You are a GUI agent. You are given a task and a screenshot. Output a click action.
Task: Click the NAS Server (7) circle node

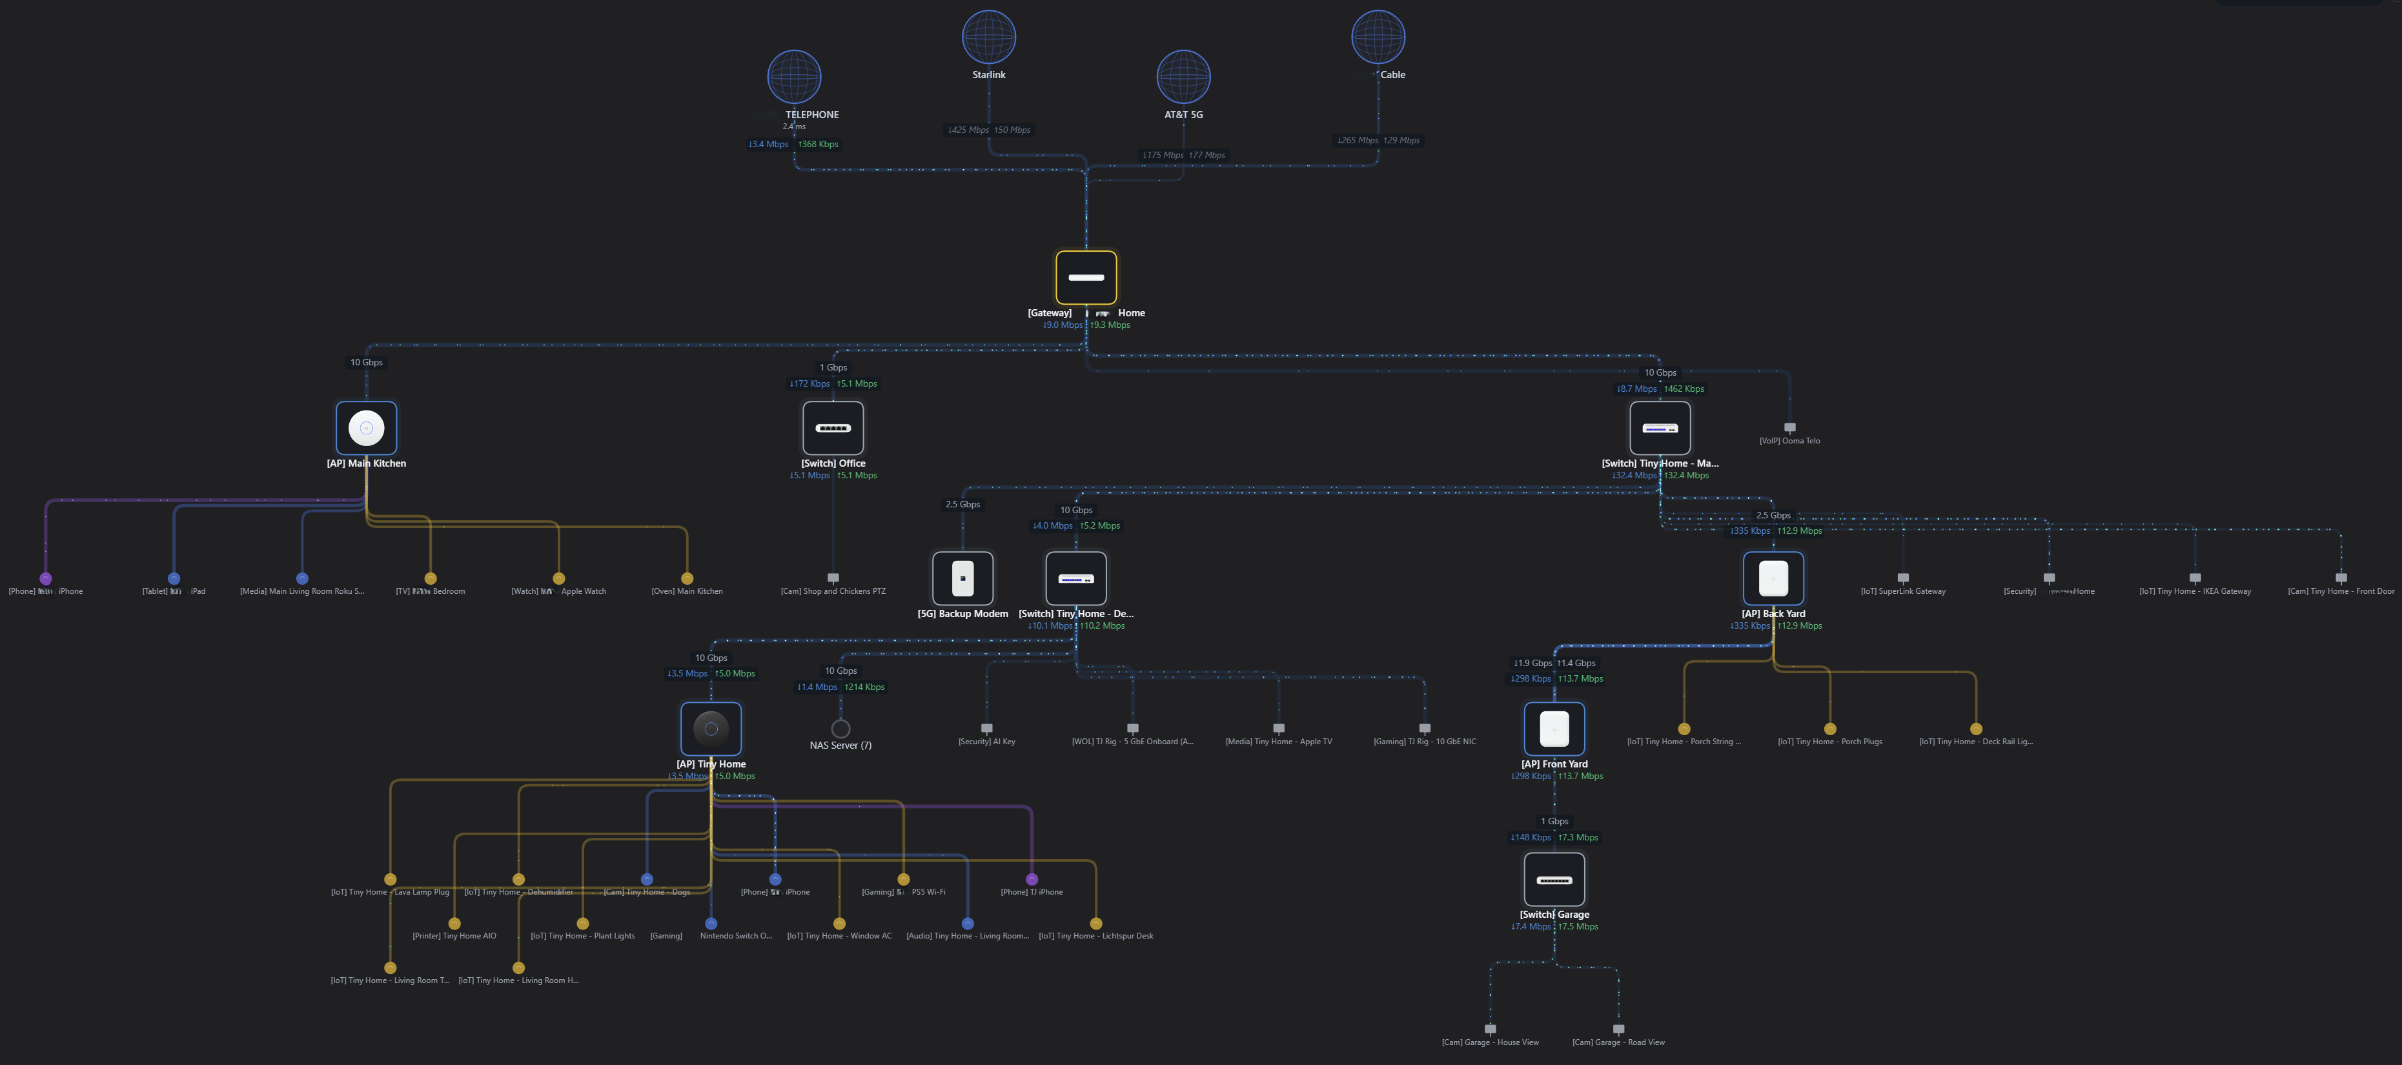point(840,728)
